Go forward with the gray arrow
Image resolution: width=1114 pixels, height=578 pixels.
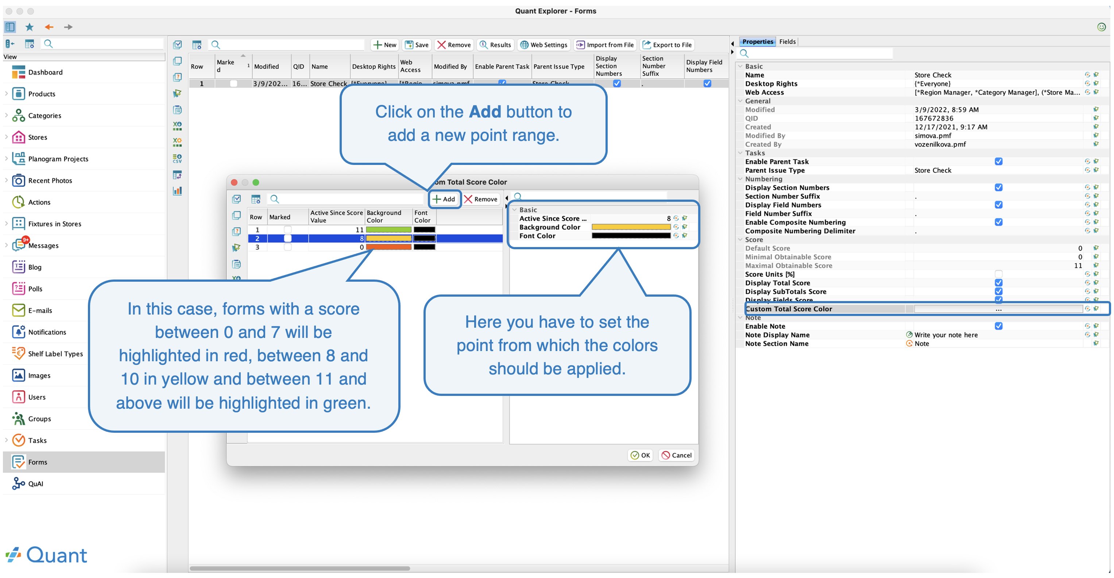(68, 27)
